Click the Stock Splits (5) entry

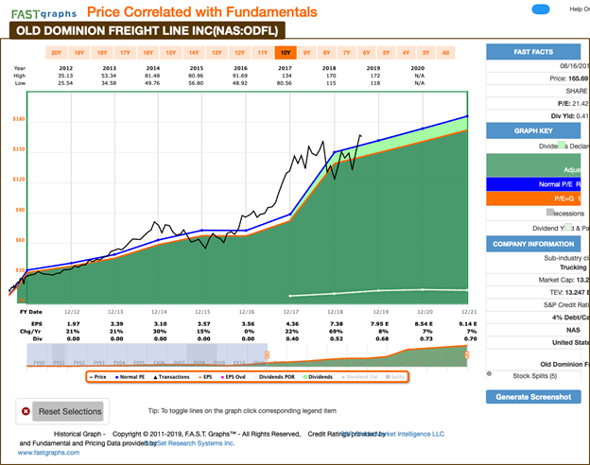(535, 376)
